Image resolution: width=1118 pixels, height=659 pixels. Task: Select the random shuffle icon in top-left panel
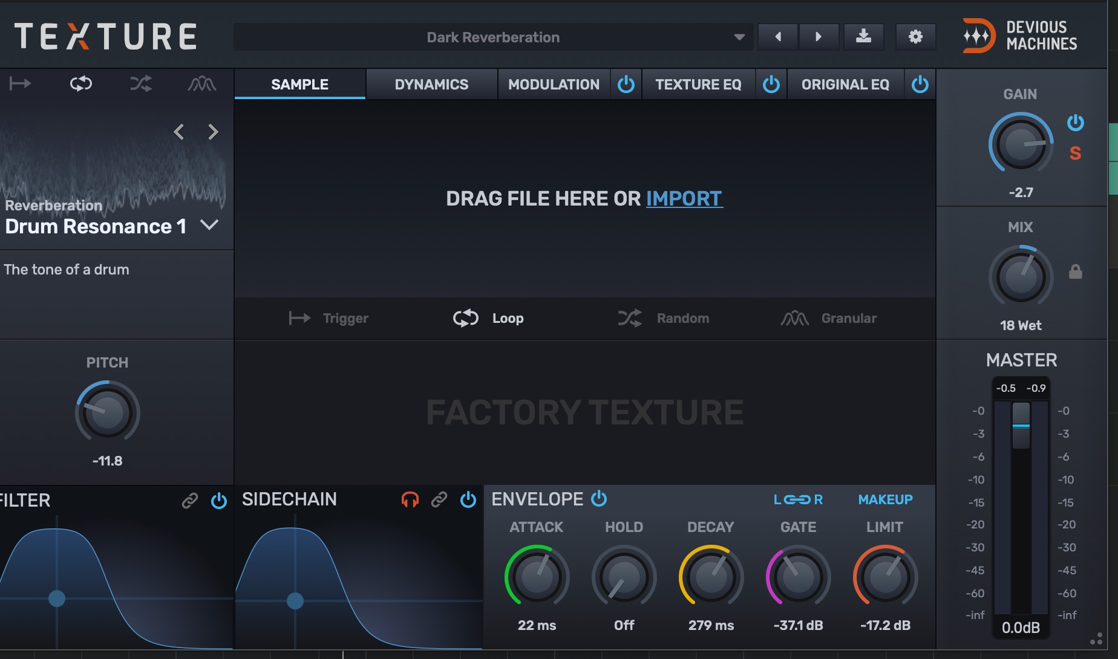[x=141, y=83]
